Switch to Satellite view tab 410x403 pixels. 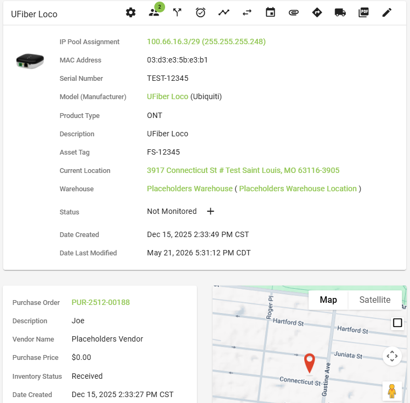(375, 300)
